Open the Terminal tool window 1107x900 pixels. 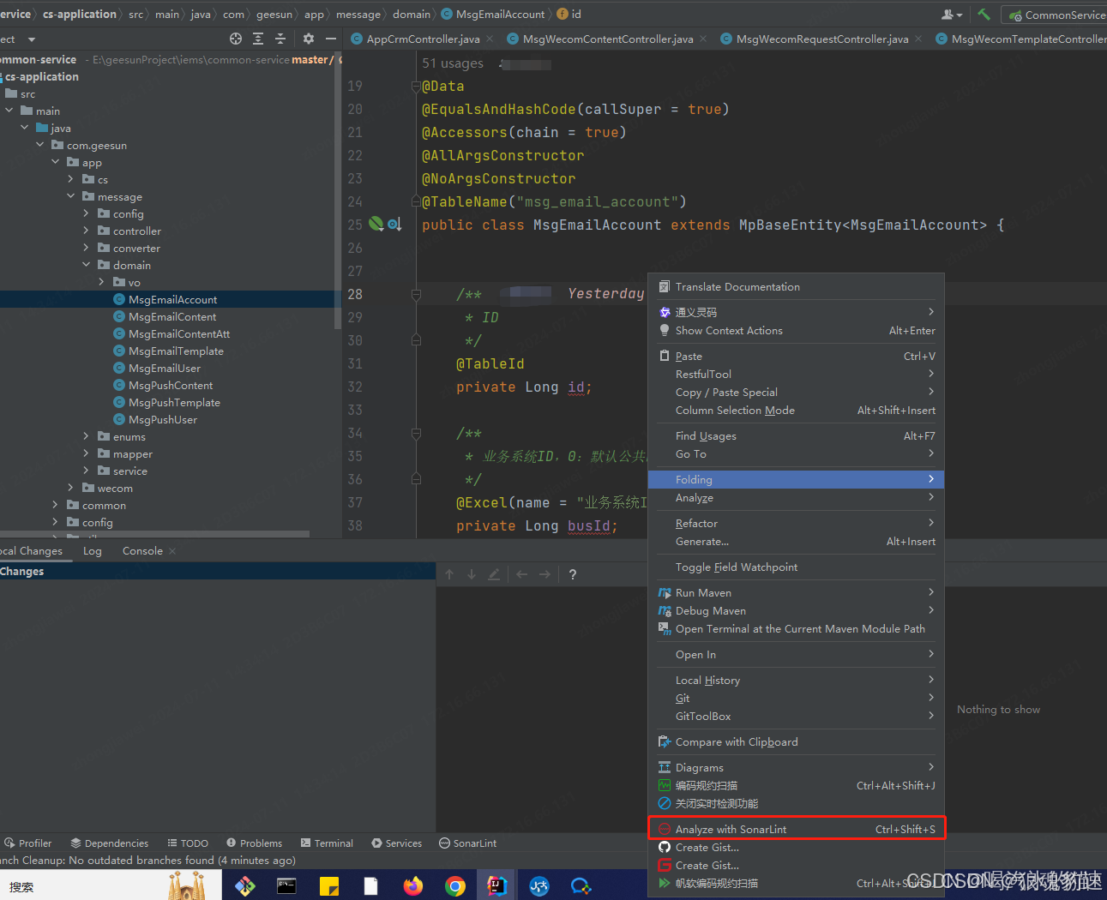click(327, 843)
